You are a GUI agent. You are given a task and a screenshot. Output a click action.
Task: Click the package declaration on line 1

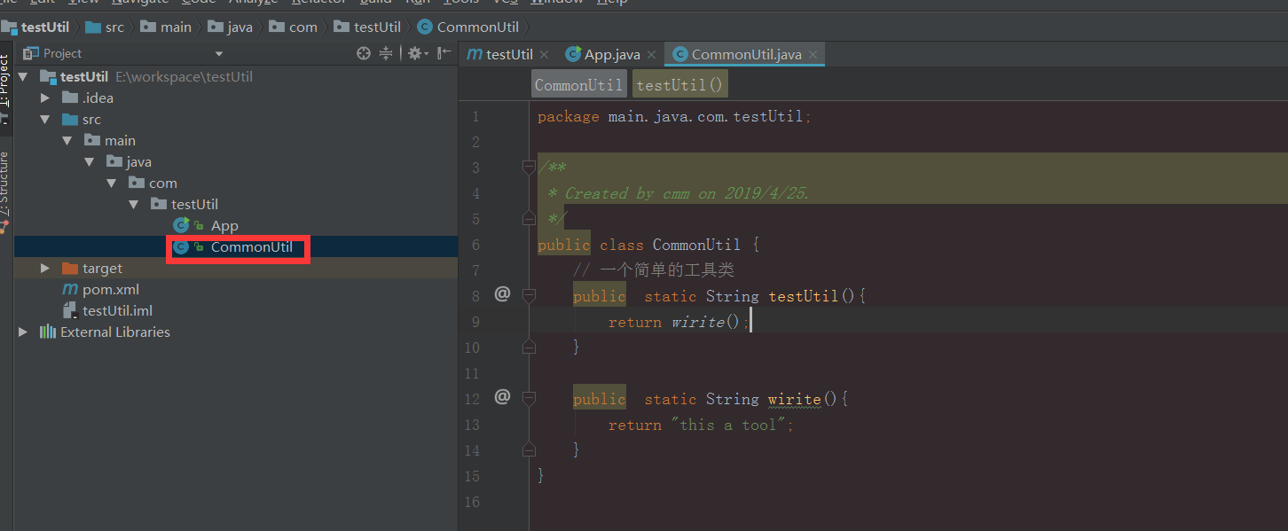pyautogui.click(x=674, y=116)
